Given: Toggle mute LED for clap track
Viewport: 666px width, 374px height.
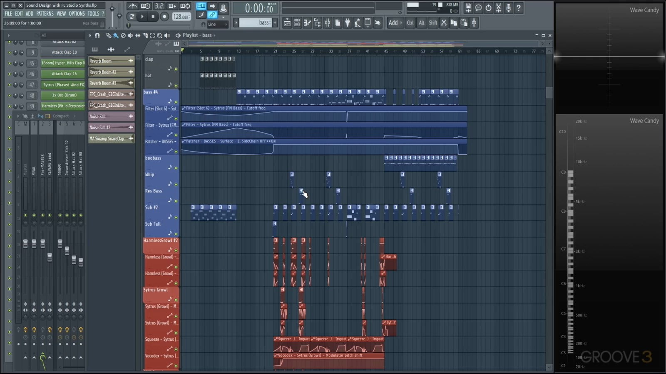Looking at the screenshot, I should pyautogui.click(x=176, y=69).
